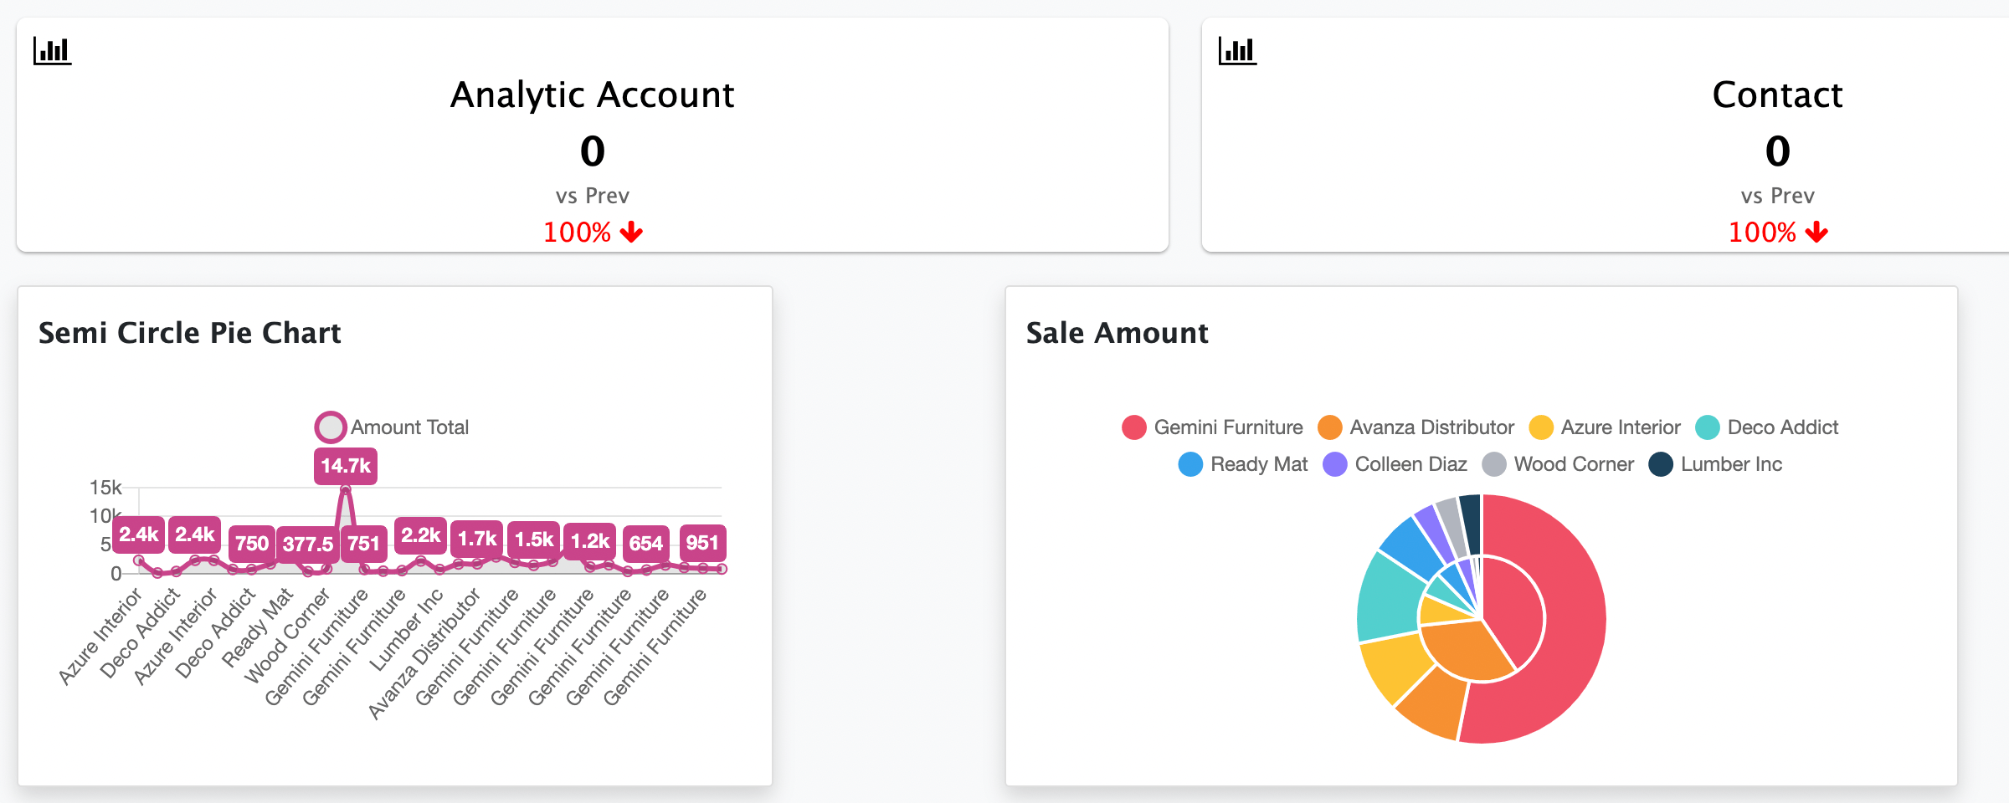The height and width of the screenshot is (803, 2009).
Task: Click the red down arrow under Analytic Account
Action: coord(632,232)
